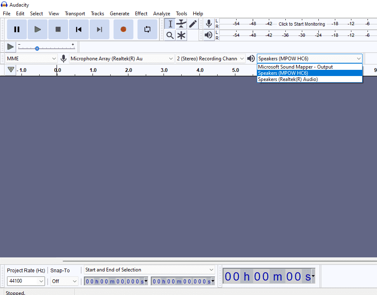Open the Snap-To Off dropdown
The image size is (377, 295).
tap(64, 281)
